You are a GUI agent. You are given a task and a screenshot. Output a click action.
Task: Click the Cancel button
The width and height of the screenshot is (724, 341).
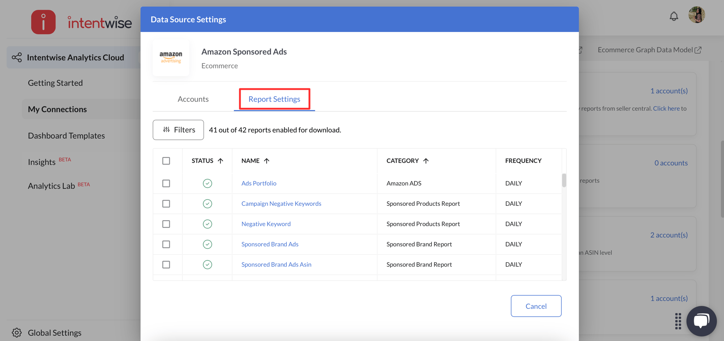536,306
